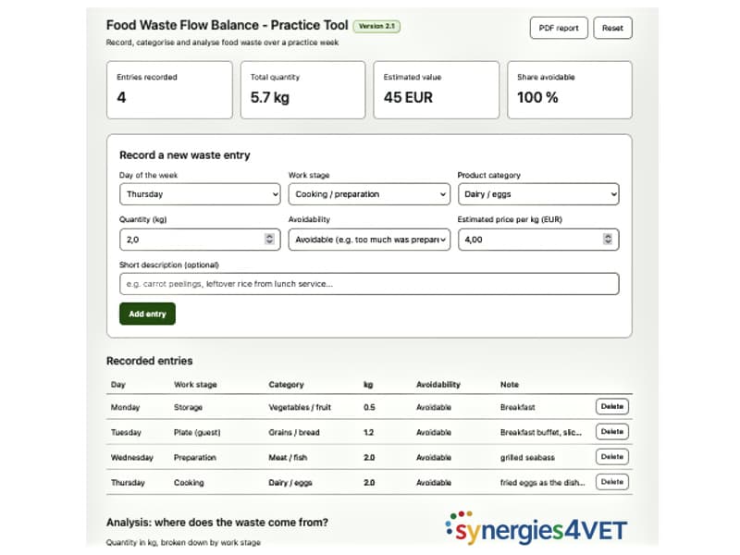Click the Entries recorded summary card
The width and height of the screenshot is (740, 555).
[169, 90]
